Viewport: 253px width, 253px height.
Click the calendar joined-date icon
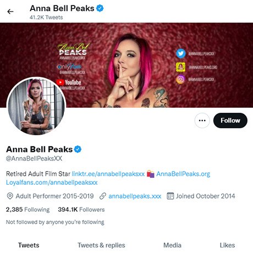[x=170, y=196]
